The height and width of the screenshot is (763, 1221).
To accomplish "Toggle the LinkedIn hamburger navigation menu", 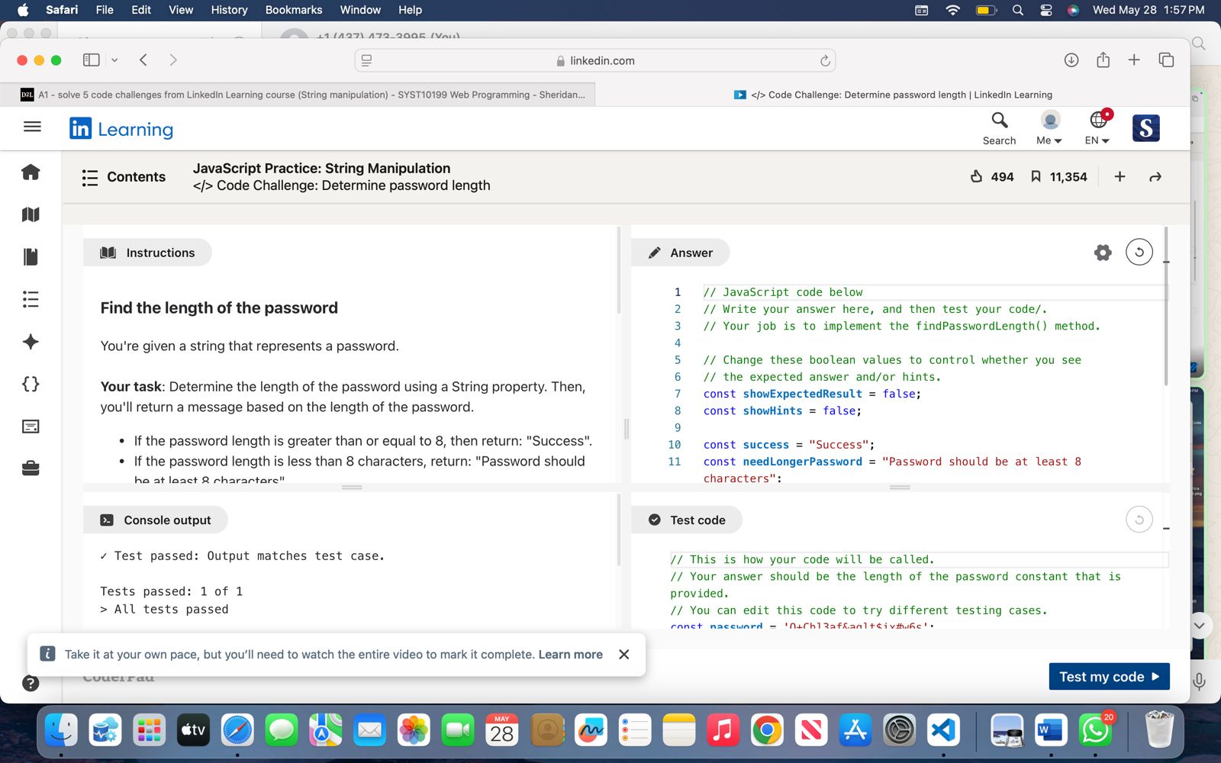I will pos(32,127).
